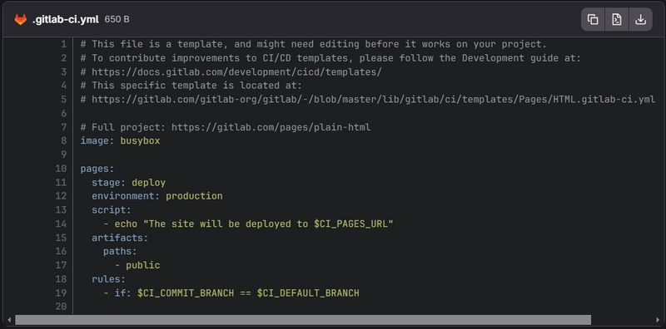Click the docs.gitlab.com templates URL comment
Image resolution: width=666 pixels, height=329 pixels.
click(x=231, y=72)
